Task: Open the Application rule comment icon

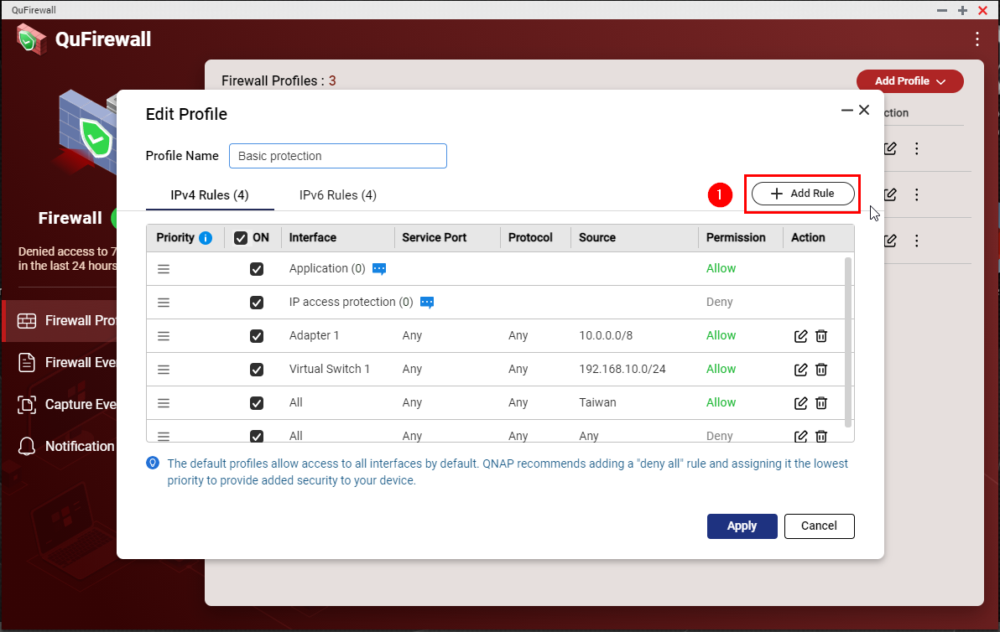Action: pos(379,269)
